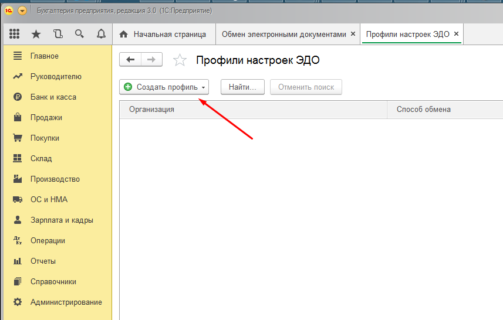Open main menu orange dropdown arrow
The image size is (503, 320).
coord(22,11)
